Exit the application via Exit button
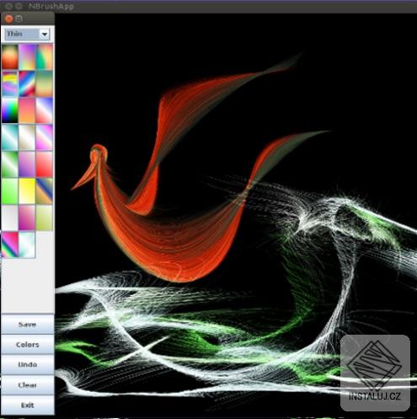This screenshot has height=419, width=417. click(28, 405)
